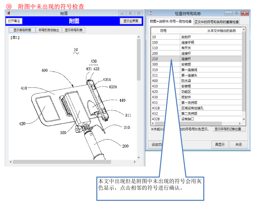This screenshot has width=261, height=204.
Task: Click the 检查符号和名称 title bar app icon
Action: (x=150, y=13)
